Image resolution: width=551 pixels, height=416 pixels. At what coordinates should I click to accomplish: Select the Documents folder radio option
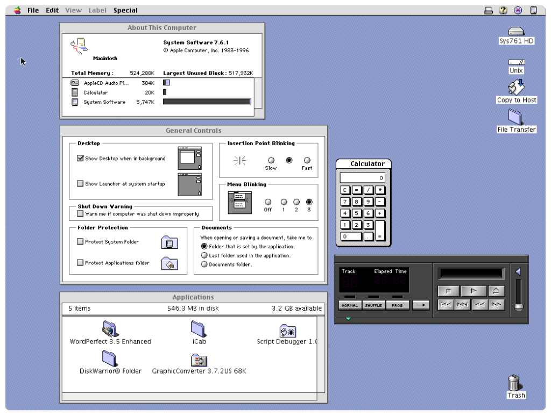tap(204, 264)
